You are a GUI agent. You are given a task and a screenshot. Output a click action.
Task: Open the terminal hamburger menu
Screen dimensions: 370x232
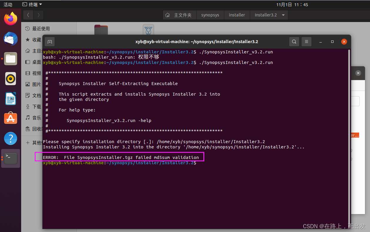click(307, 42)
